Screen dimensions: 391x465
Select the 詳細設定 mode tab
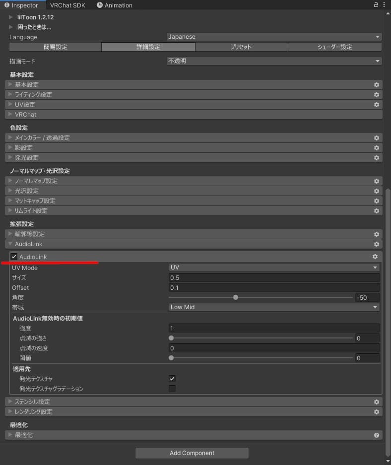coord(148,47)
